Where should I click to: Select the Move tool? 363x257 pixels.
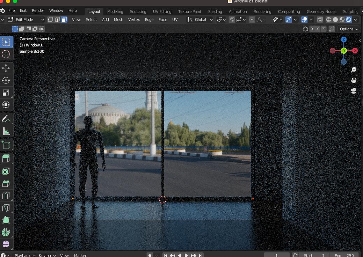(x=6, y=68)
